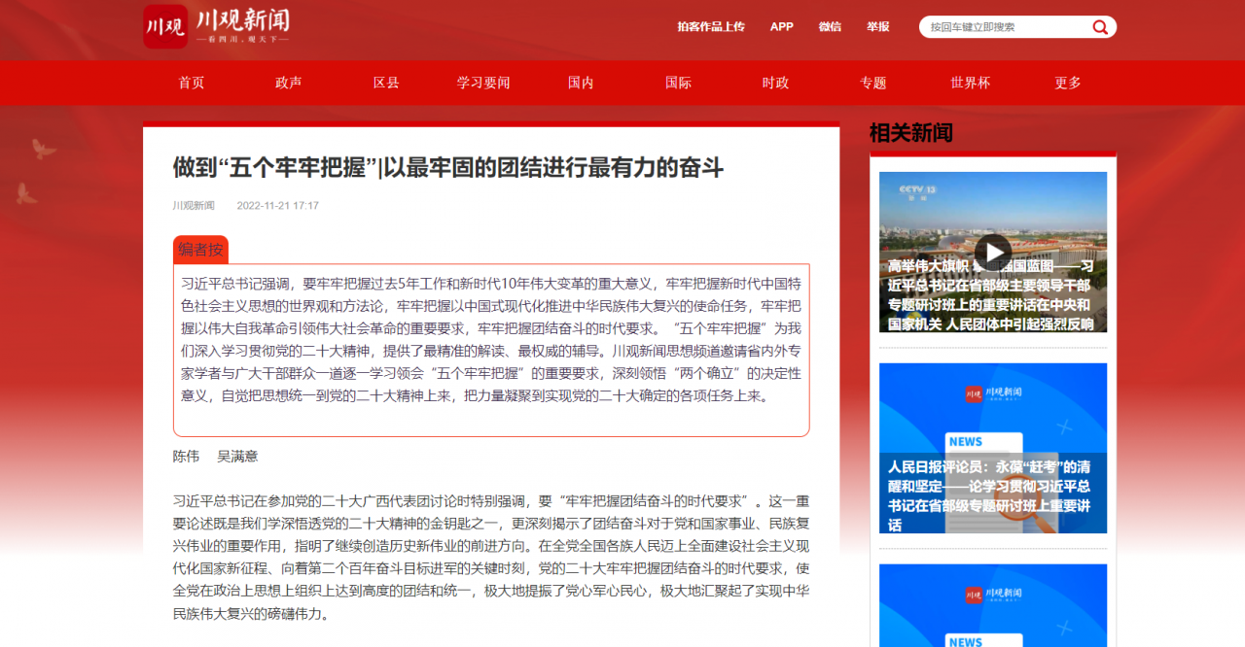Click the 时政 navigation menu item
This screenshot has width=1245, height=647.
coord(775,83)
